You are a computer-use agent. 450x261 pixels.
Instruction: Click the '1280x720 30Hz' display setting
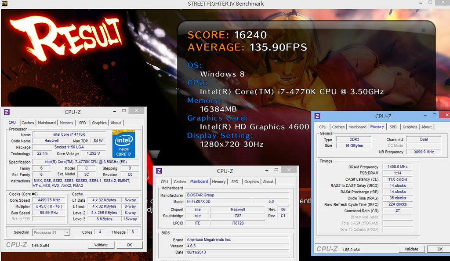232,144
